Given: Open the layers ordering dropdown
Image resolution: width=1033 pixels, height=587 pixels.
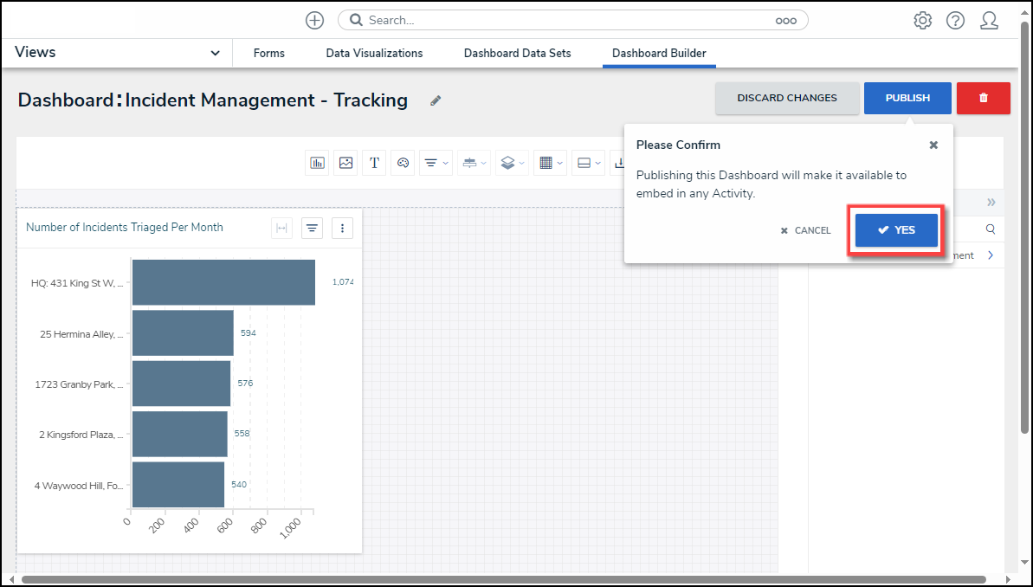Looking at the screenshot, I should pyautogui.click(x=513, y=163).
